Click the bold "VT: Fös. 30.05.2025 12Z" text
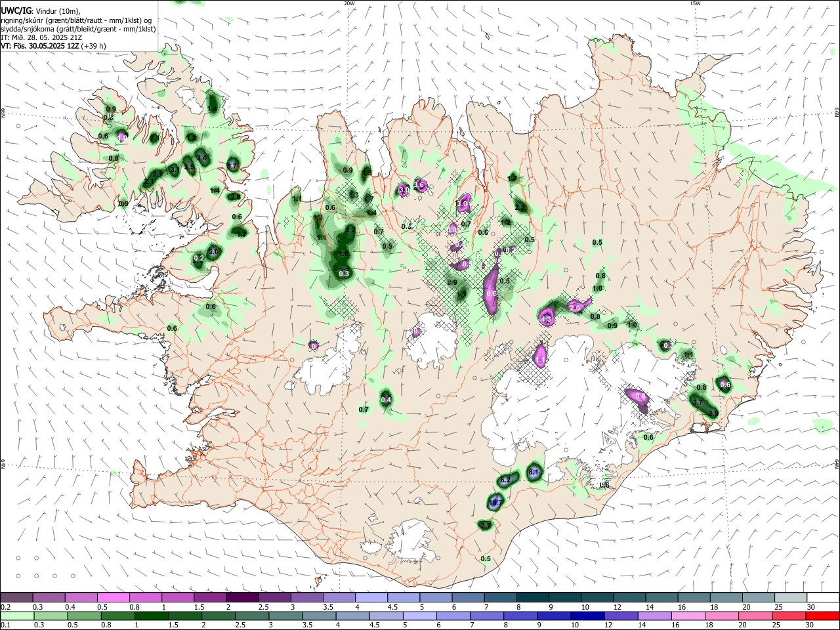The width and height of the screenshot is (840, 630). coord(39,46)
